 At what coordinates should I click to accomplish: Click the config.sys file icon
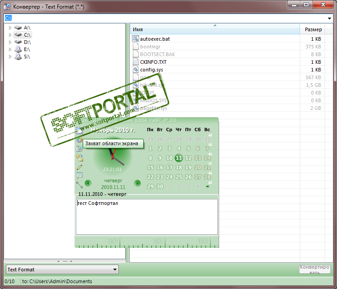[136, 70]
